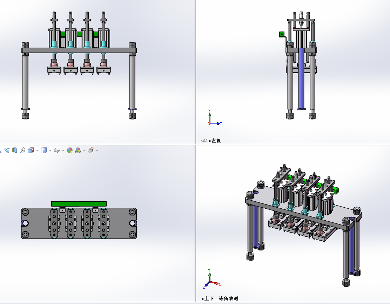Select the blue cylinder in the left view
This screenshot has height=304, width=390.
tap(301, 78)
